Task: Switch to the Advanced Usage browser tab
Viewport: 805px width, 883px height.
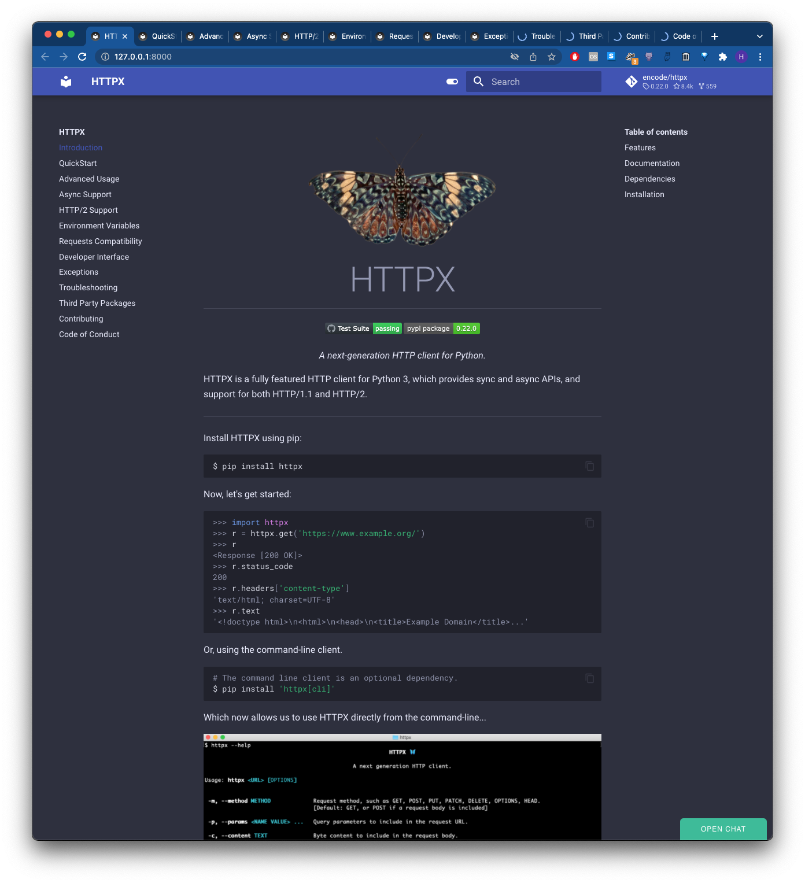Action: point(205,36)
